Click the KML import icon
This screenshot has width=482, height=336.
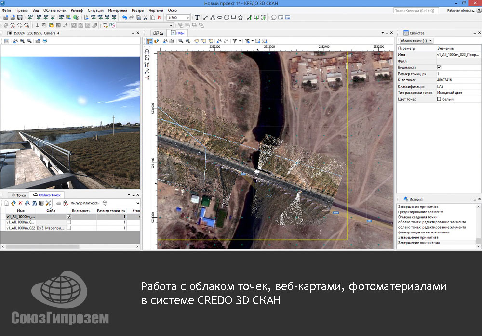coord(62,17)
